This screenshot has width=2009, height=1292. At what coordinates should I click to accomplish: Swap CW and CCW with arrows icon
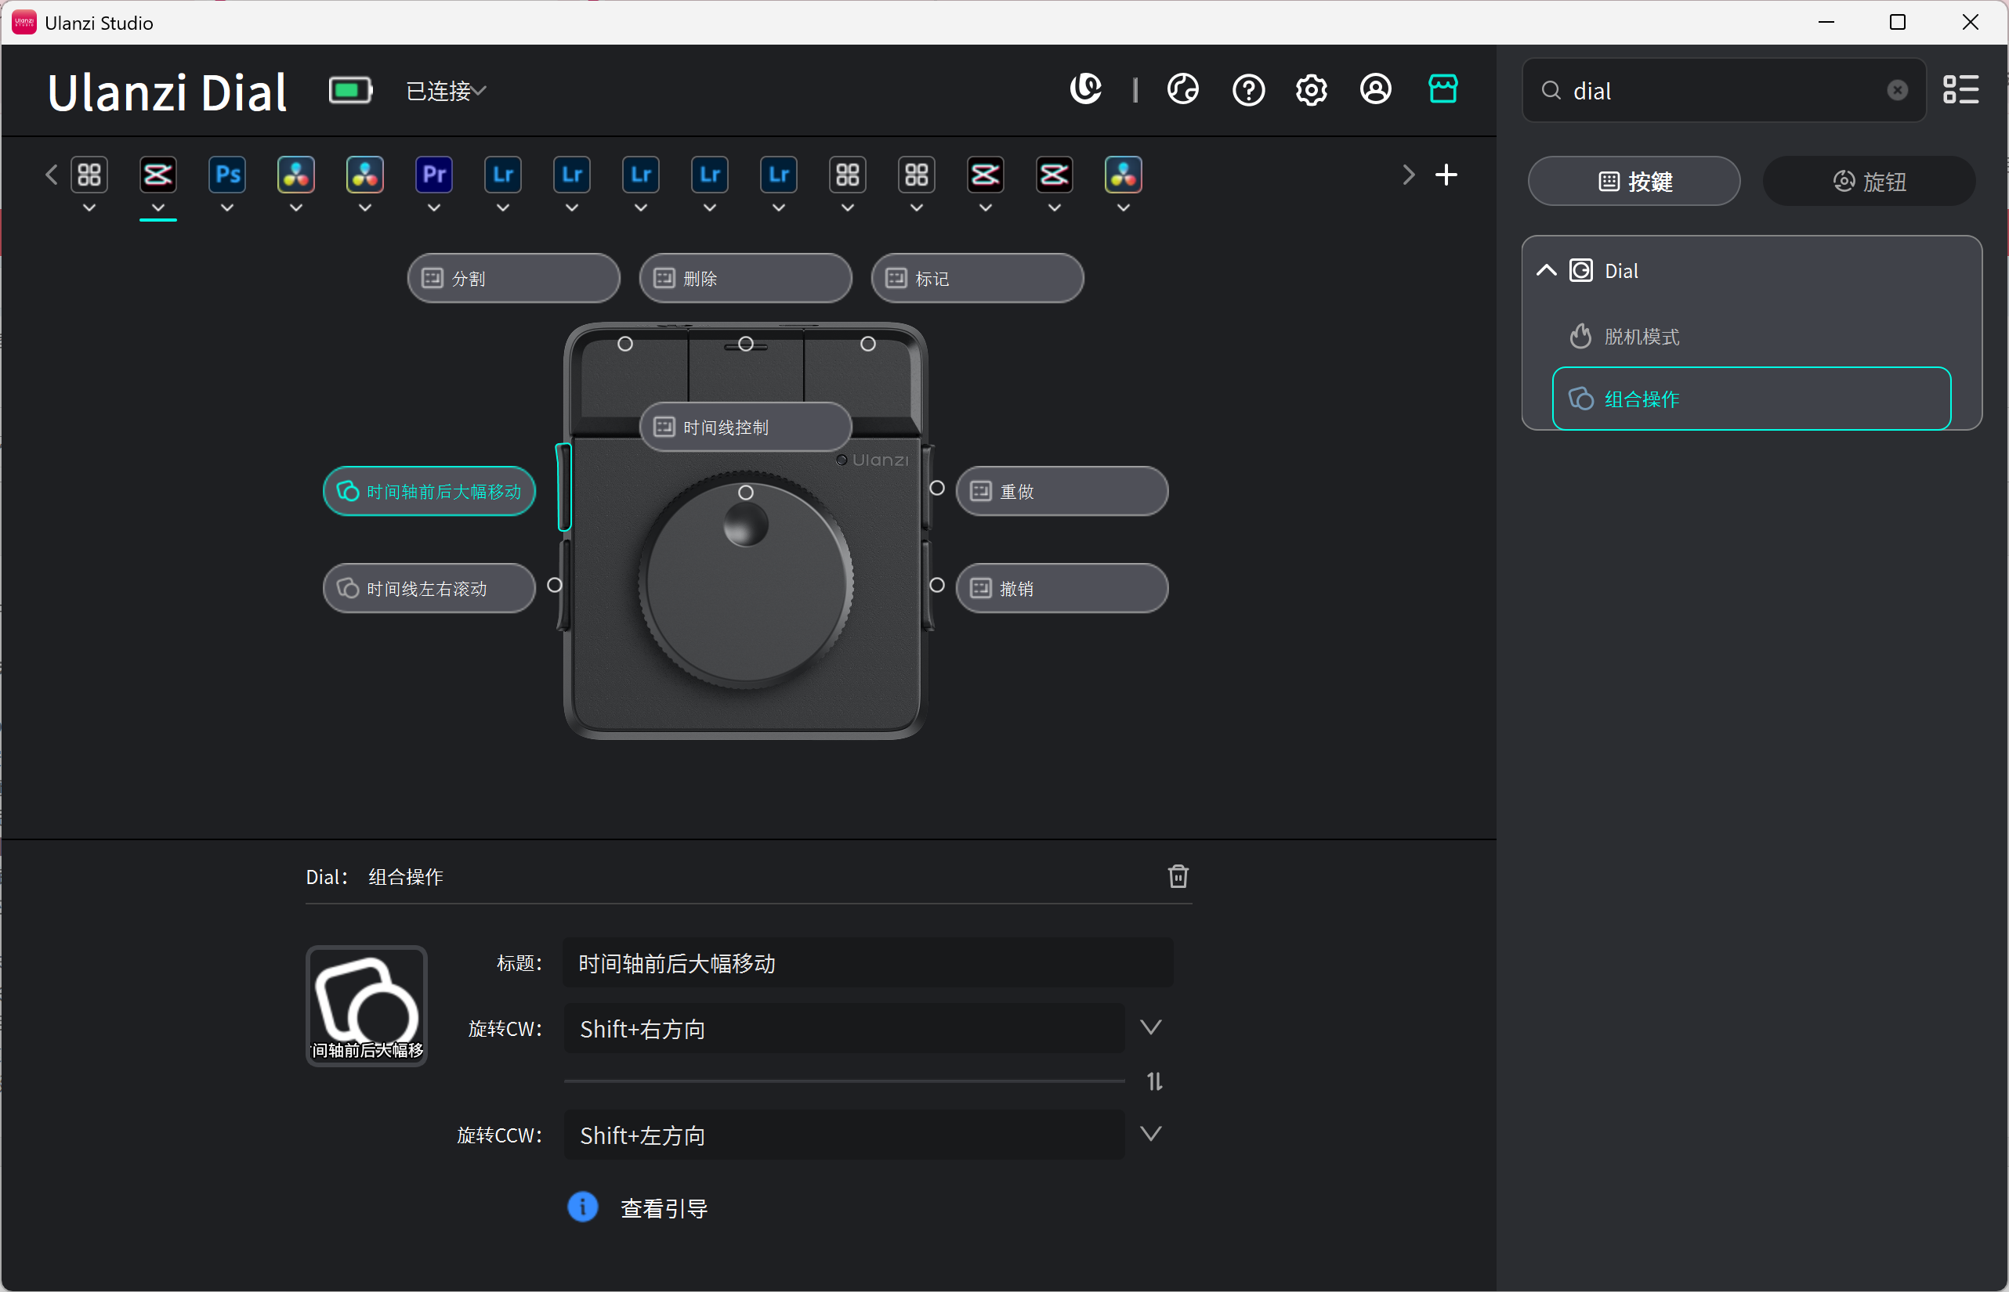1154,1081
